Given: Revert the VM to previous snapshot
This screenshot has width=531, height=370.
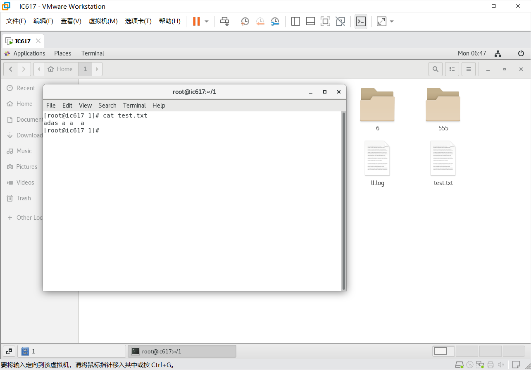Looking at the screenshot, I should (260, 21).
